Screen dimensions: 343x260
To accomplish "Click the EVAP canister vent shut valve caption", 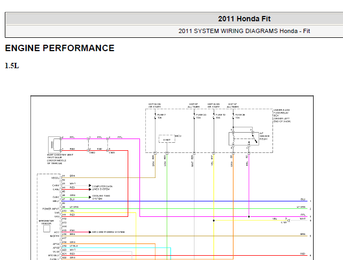I will click(60, 159).
